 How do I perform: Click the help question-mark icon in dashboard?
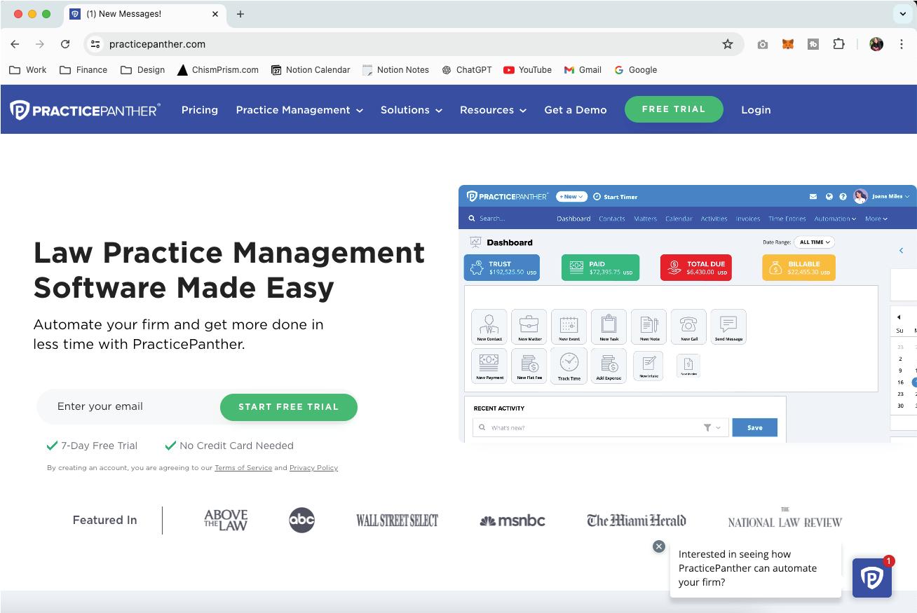coord(843,197)
